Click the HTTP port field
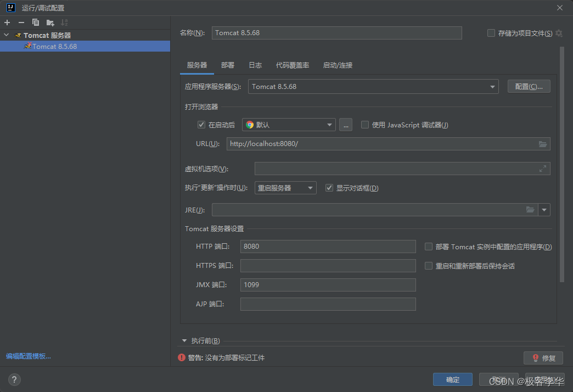 click(x=328, y=247)
